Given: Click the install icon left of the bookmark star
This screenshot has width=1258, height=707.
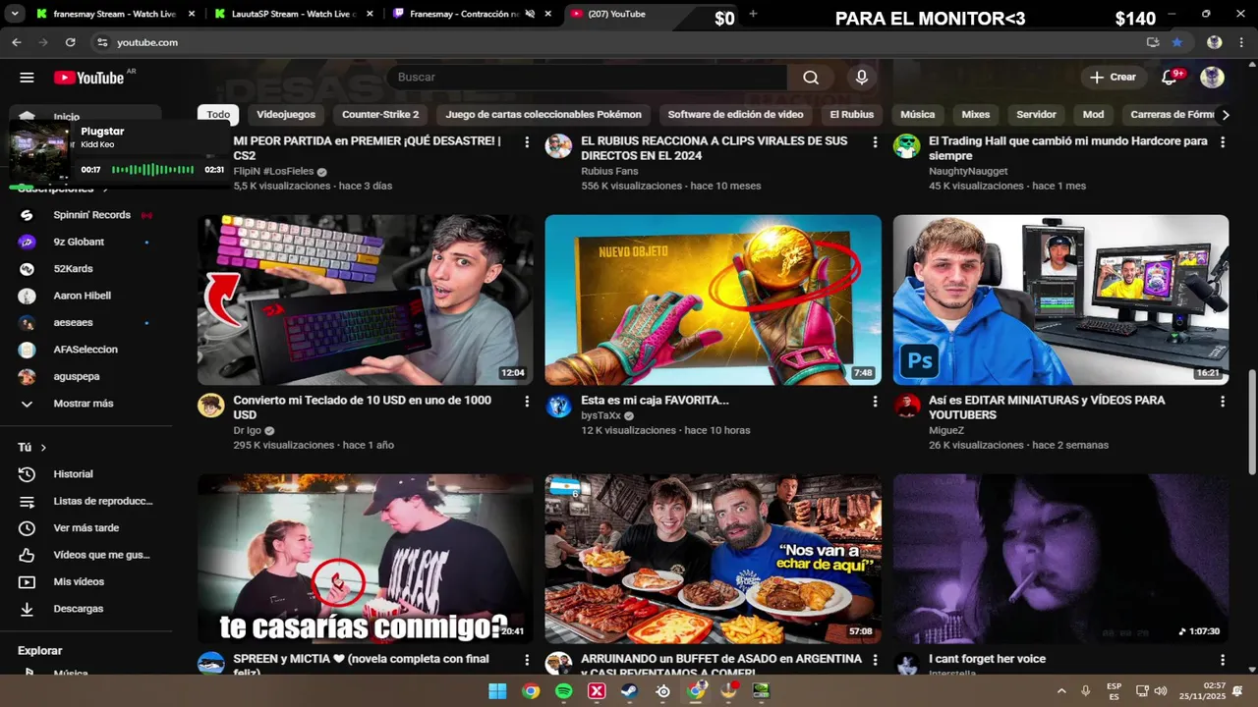Looking at the screenshot, I should 1153,42.
